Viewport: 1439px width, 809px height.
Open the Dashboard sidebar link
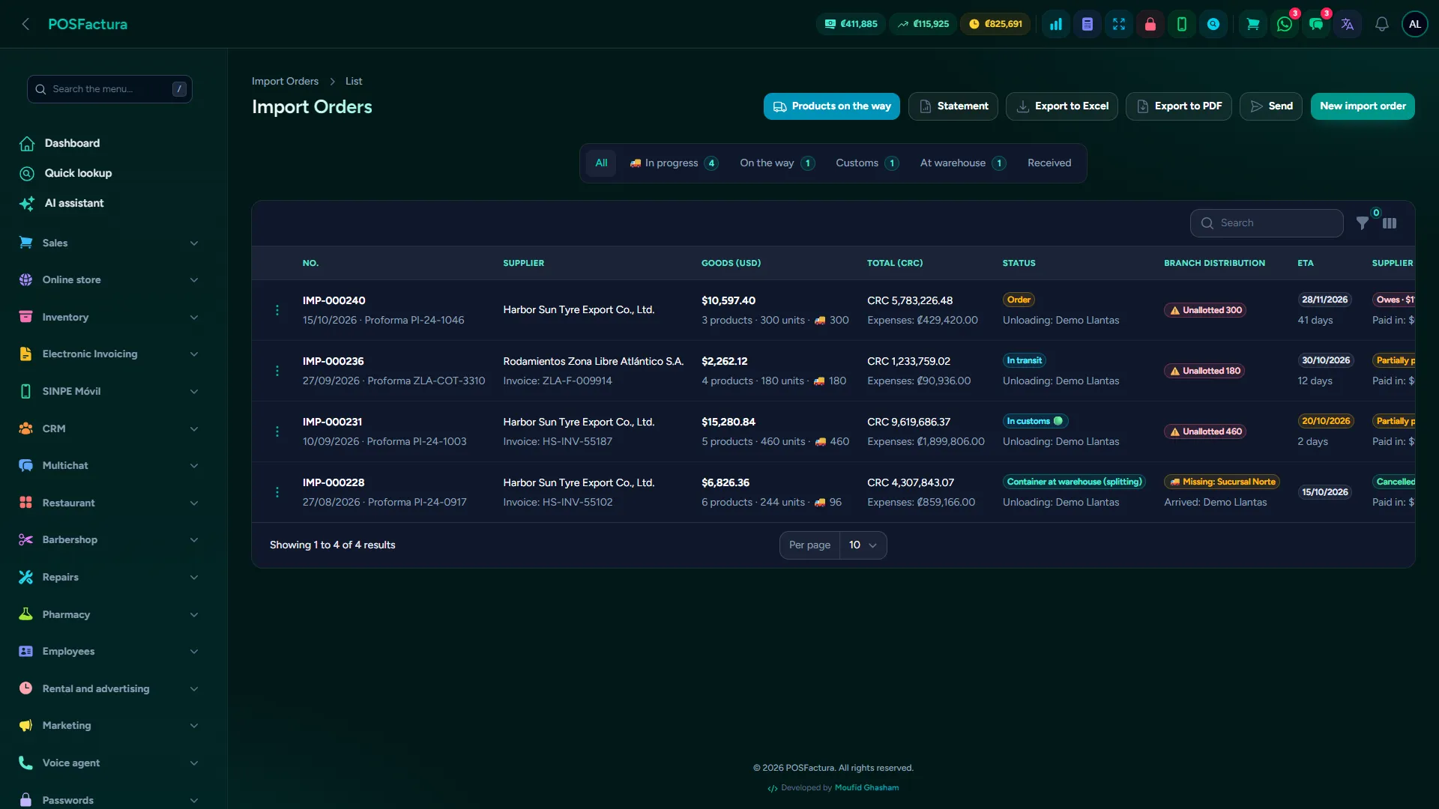72,143
